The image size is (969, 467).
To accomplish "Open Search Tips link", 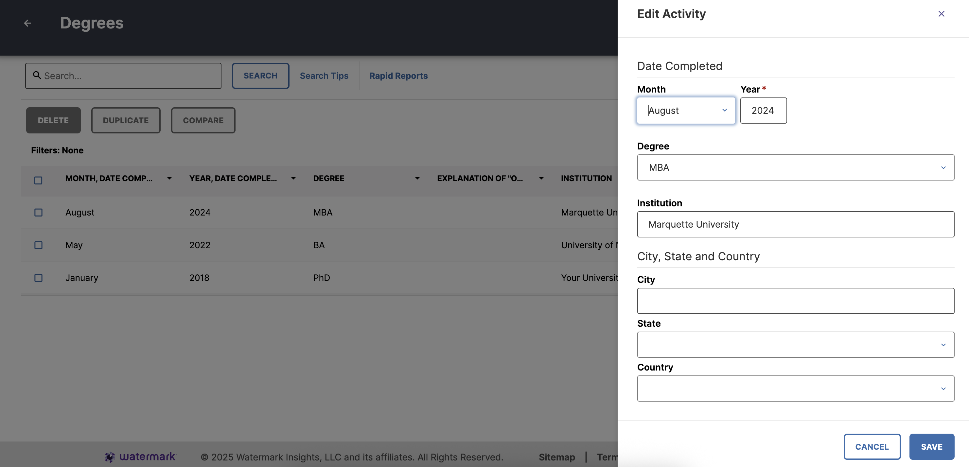I will tap(324, 76).
